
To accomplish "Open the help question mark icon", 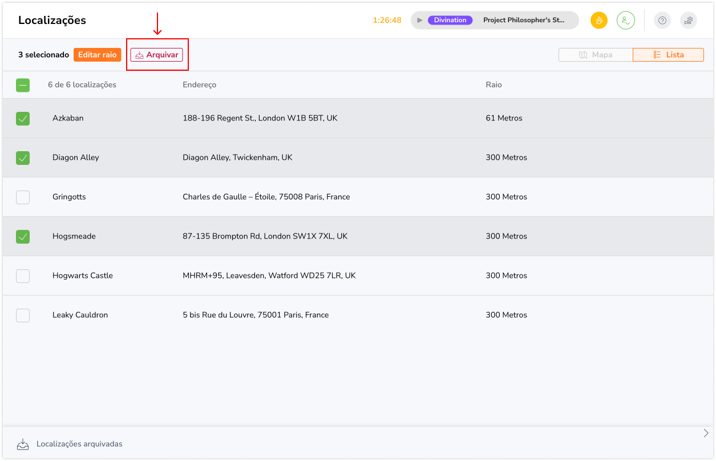I will pyautogui.click(x=662, y=21).
